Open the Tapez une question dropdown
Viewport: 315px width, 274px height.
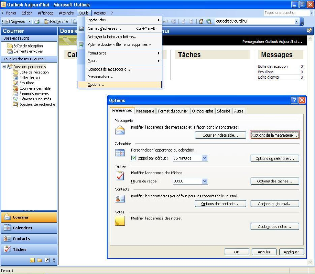pos(311,13)
